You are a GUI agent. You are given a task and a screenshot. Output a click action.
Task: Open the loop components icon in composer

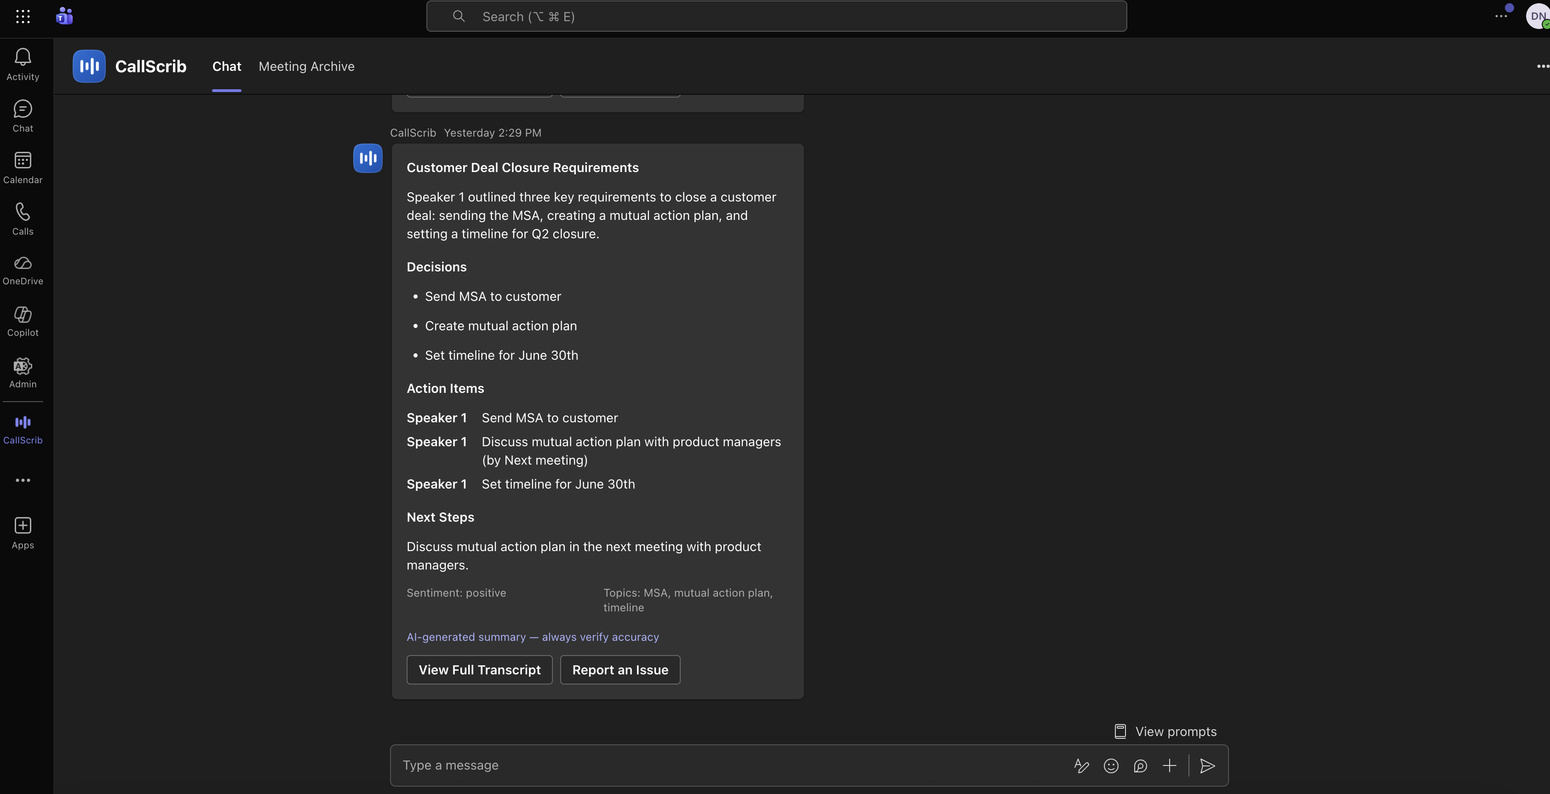(1140, 765)
